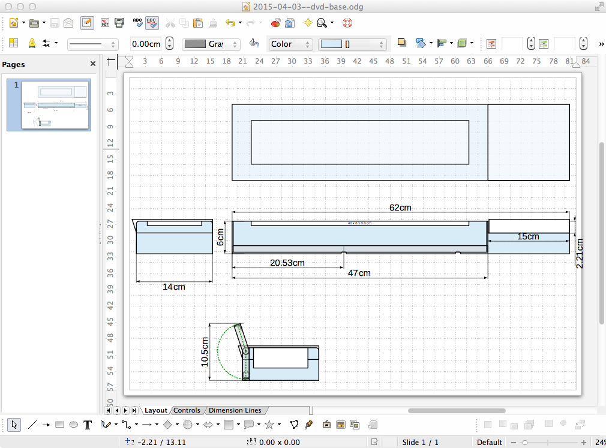
Task: Select the Ellipse drawing tool
Action: point(73,425)
